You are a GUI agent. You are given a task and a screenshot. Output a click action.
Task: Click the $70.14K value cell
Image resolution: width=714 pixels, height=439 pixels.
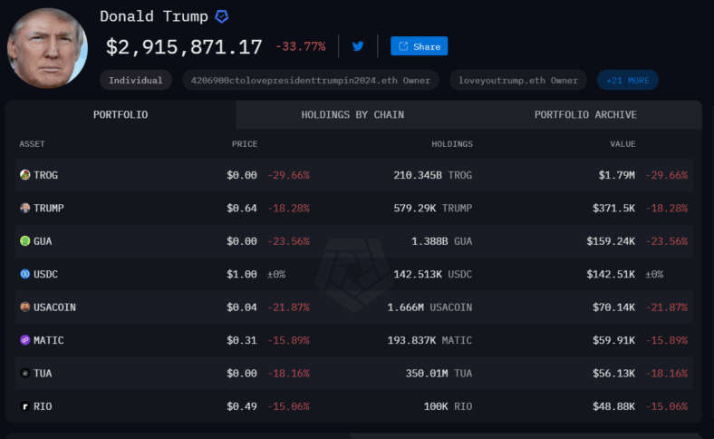click(x=613, y=307)
